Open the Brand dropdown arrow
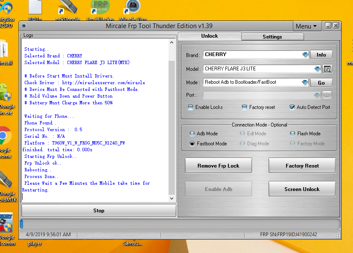This screenshot has height=253, width=353. coord(305,55)
